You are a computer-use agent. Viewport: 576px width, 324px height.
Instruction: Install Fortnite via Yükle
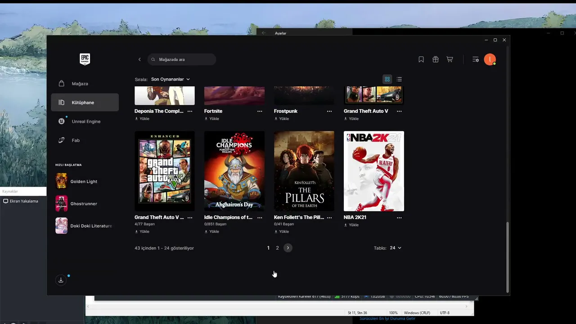211,119
